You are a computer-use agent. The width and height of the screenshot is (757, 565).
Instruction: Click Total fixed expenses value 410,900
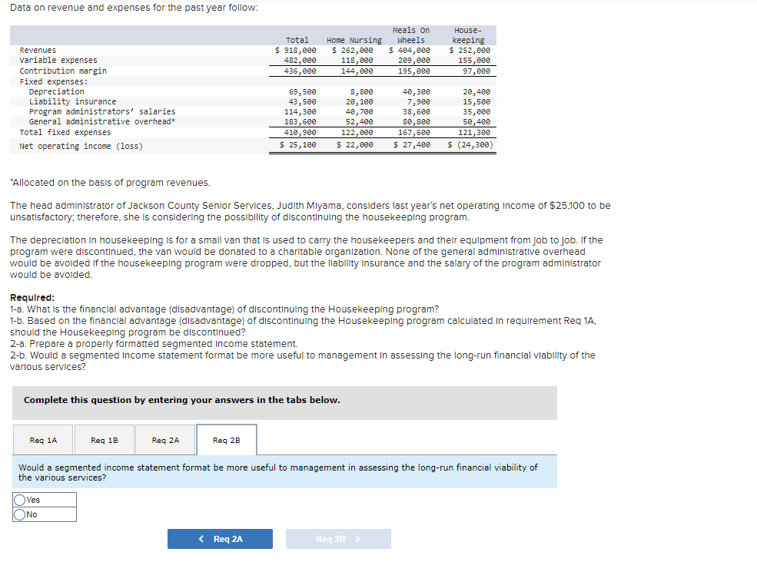click(300, 132)
